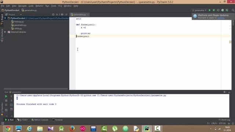Open the Window menu

tap(68, 6)
